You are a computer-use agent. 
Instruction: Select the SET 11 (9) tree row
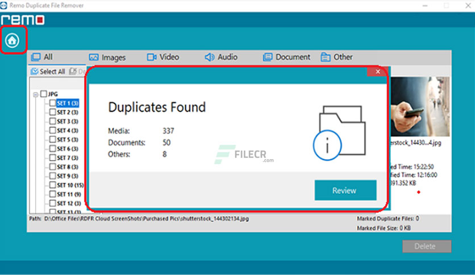(69, 194)
